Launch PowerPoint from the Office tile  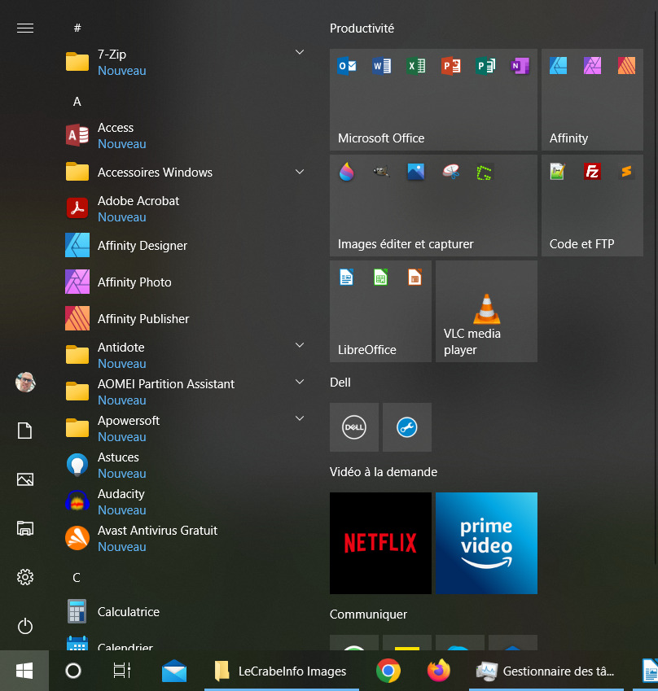tap(450, 66)
